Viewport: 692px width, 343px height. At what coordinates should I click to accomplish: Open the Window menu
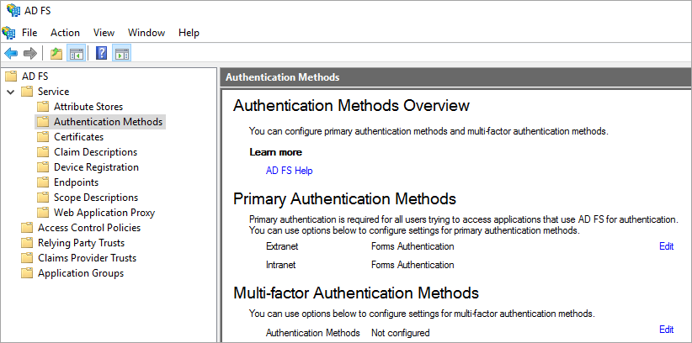146,33
